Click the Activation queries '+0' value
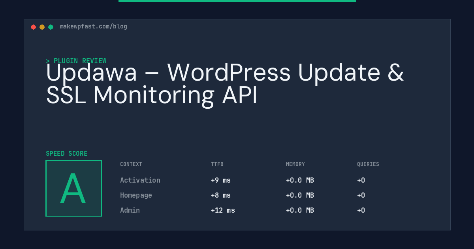Image resolution: width=474 pixels, height=249 pixels. click(x=361, y=180)
